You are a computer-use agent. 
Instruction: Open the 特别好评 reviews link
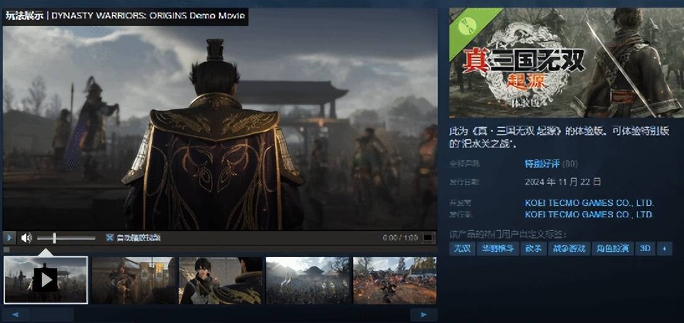(542, 164)
